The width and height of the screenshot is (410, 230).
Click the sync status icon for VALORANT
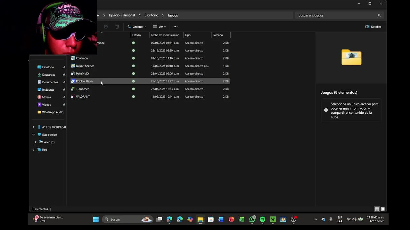[x=134, y=96]
